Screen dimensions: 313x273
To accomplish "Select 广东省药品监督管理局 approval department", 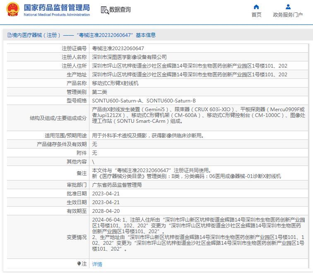I will 117,185.
